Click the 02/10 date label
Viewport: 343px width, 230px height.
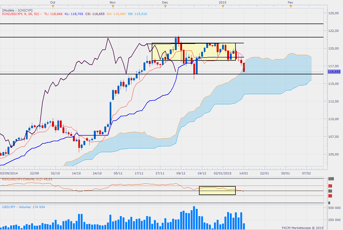point(55,173)
